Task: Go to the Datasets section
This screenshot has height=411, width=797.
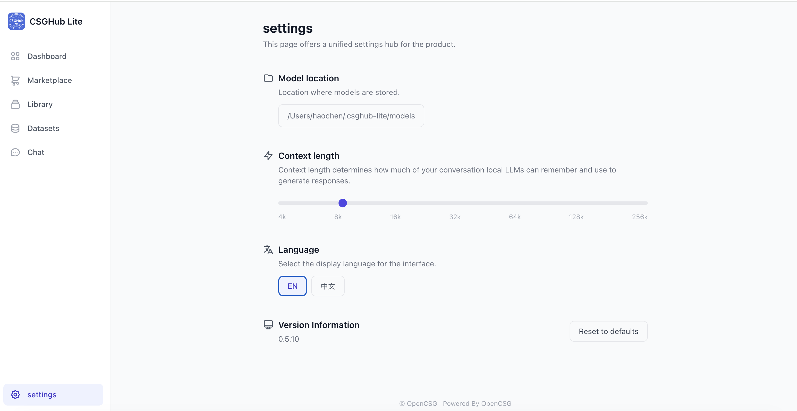Action: (43, 128)
